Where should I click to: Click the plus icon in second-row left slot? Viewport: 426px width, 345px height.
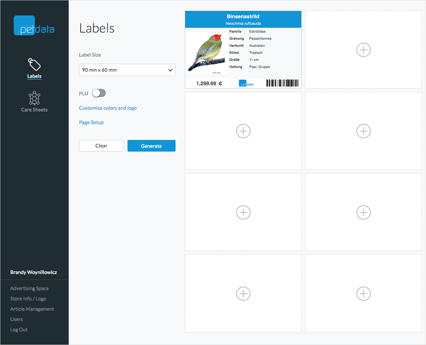coord(243,131)
